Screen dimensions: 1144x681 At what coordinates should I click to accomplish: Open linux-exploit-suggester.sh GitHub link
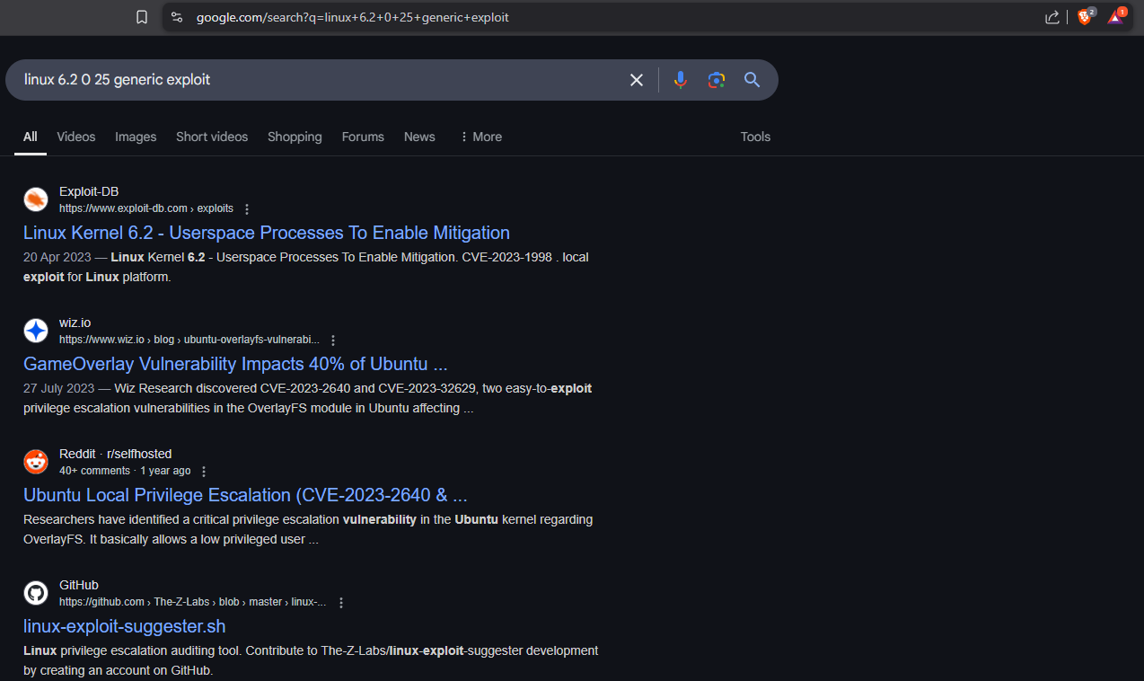[x=124, y=626]
